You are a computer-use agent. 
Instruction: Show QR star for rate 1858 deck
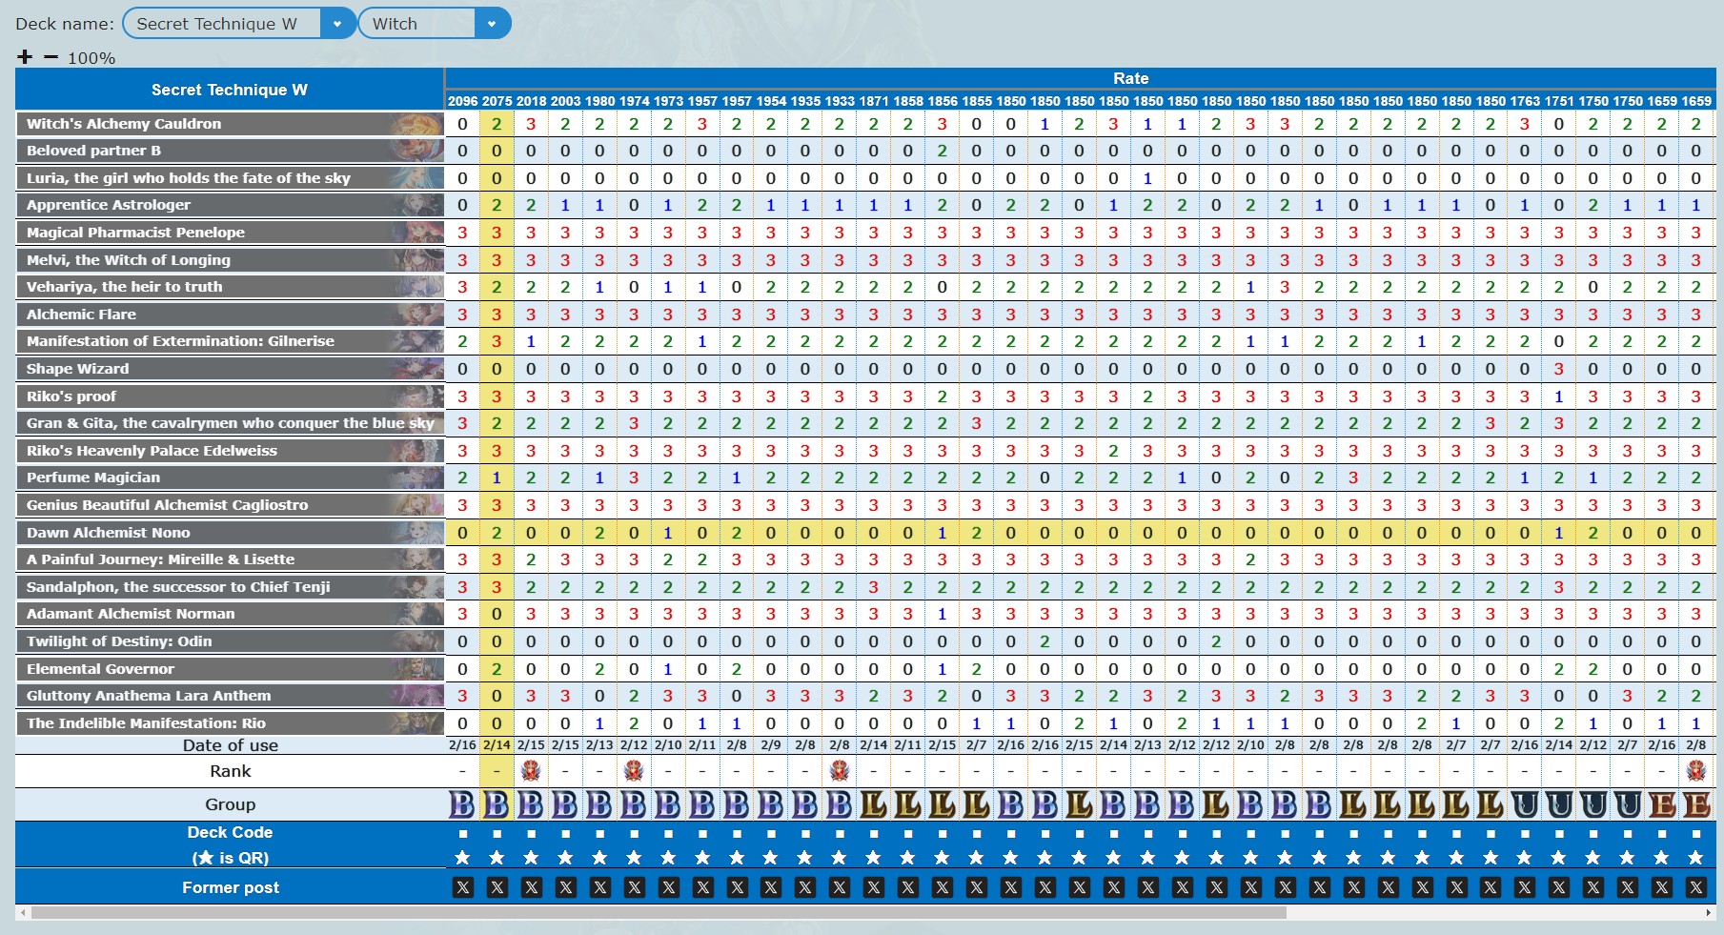[x=908, y=858]
